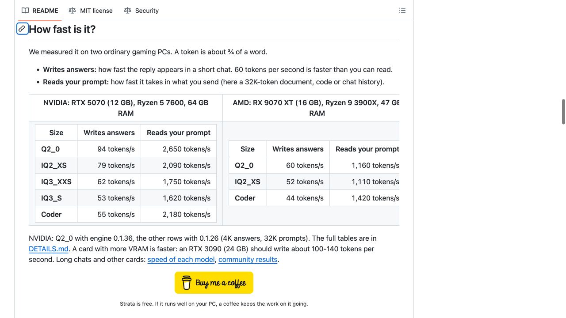Open the community results link
The width and height of the screenshot is (566, 318).
point(248,259)
